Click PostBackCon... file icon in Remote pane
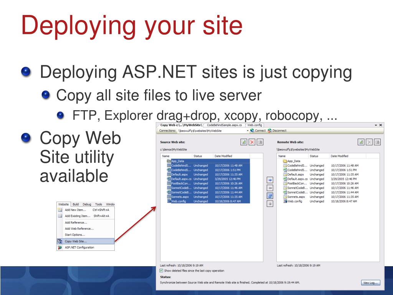 pos(285,183)
